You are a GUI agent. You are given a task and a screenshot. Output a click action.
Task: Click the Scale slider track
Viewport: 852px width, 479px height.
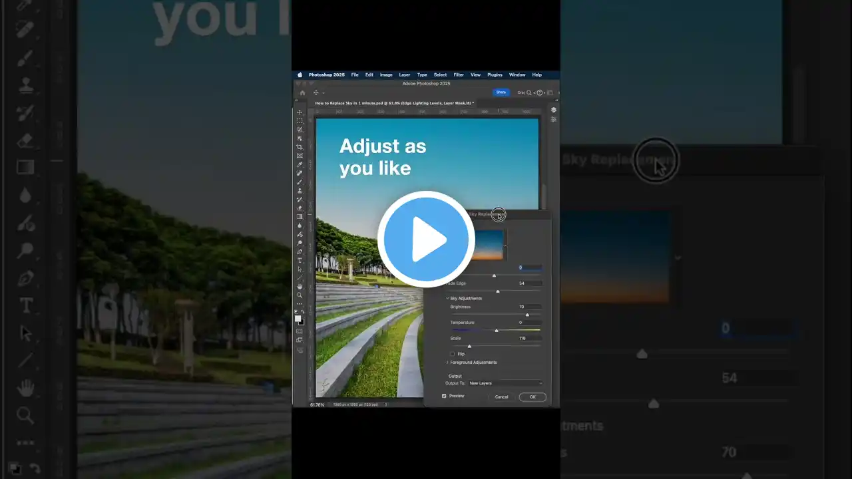click(x=496, y=347)
